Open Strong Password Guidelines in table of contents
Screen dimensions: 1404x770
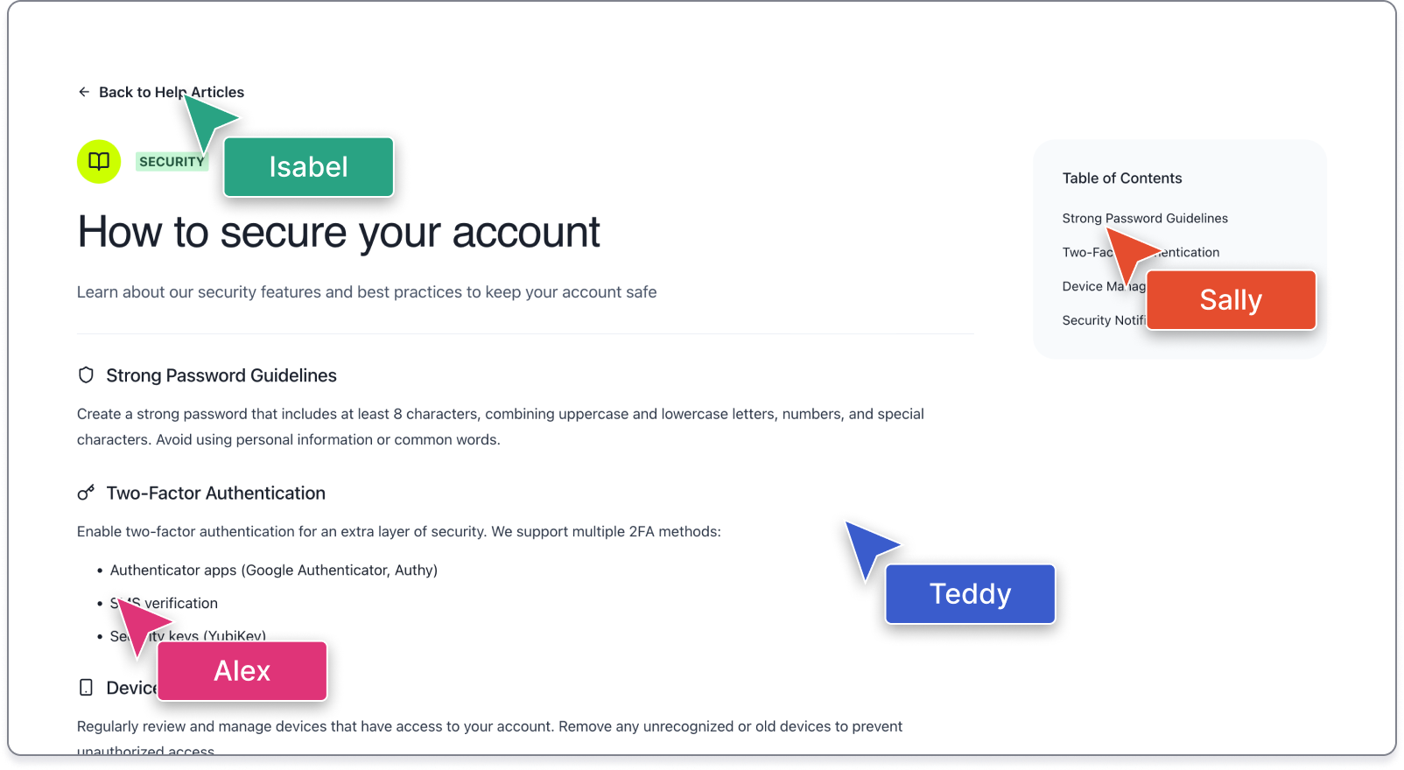[1145, 219]
